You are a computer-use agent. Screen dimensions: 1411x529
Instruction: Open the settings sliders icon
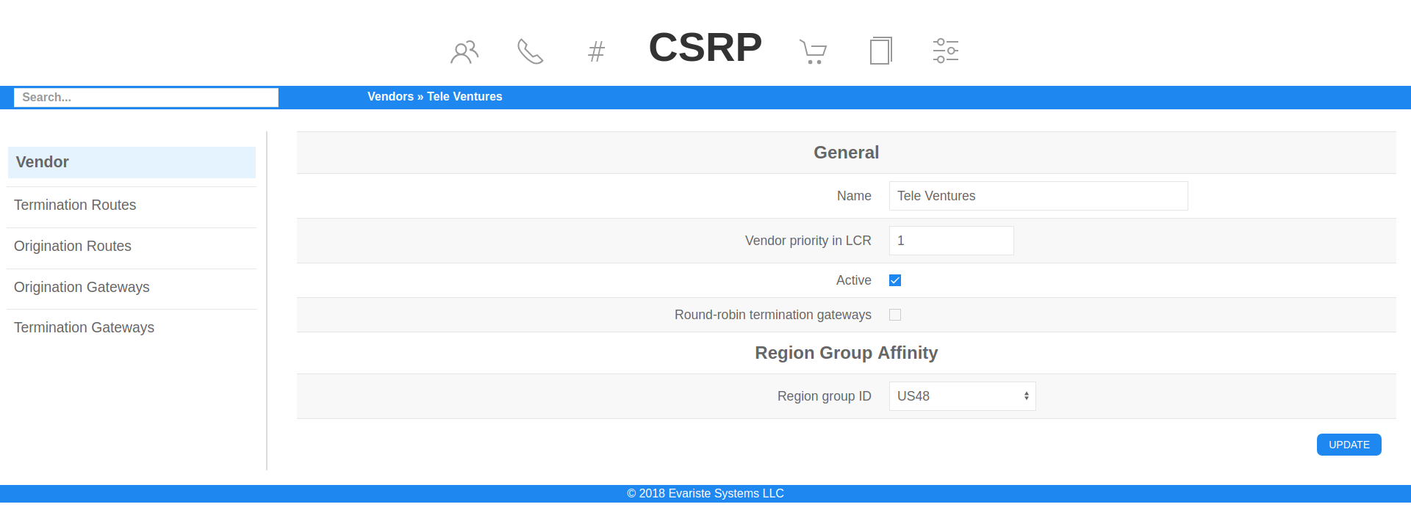point(945,51)
